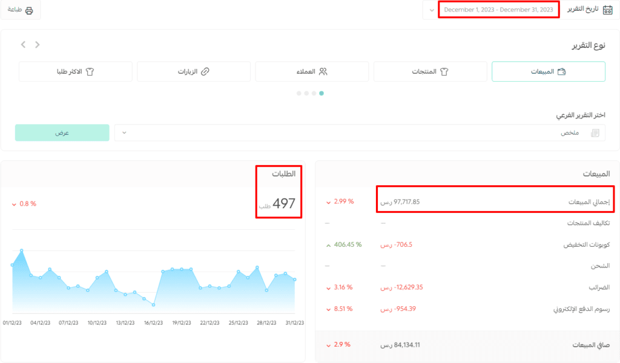Select the إجمالي المبيعات row label
Image resolution: width=620 pixels, height=363 pixels.
click(589, 202)
